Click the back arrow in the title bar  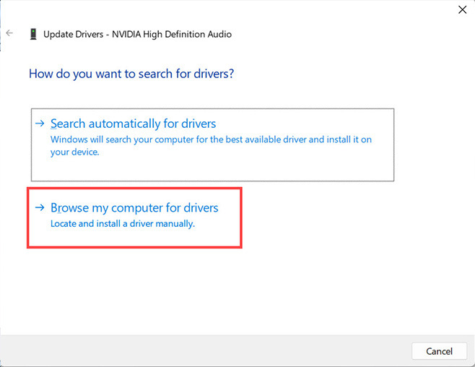9,33
